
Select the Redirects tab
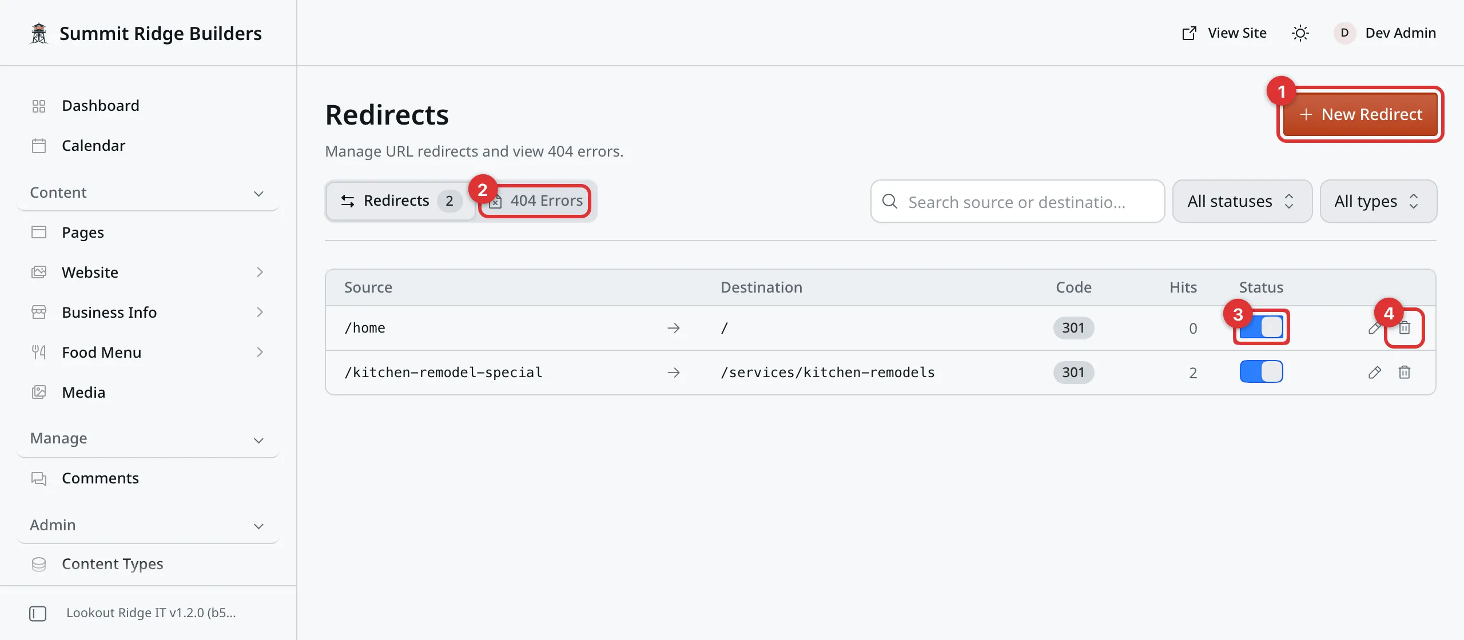tap(401, 201)
